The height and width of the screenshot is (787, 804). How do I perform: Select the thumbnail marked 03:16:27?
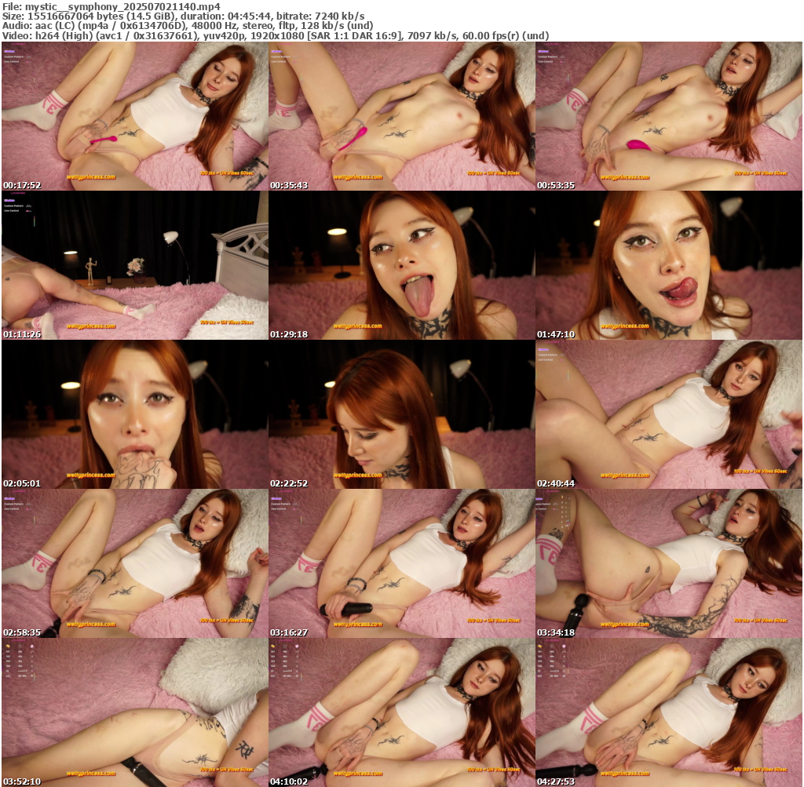click(401, 563)
